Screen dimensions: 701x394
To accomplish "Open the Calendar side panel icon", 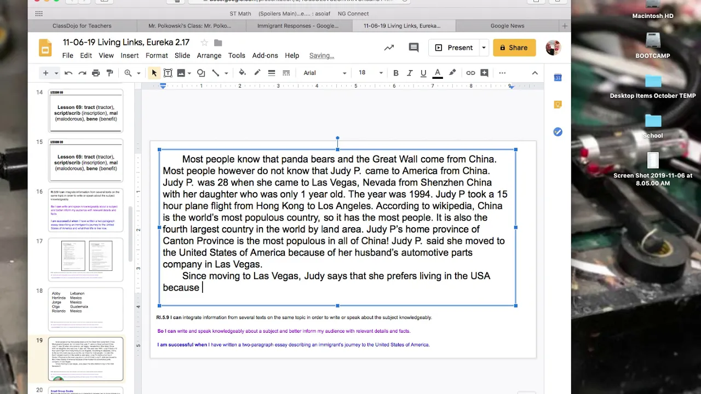I will (x=558, y=78).
